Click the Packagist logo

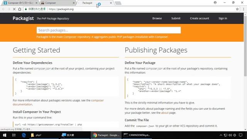click(23, 18)
